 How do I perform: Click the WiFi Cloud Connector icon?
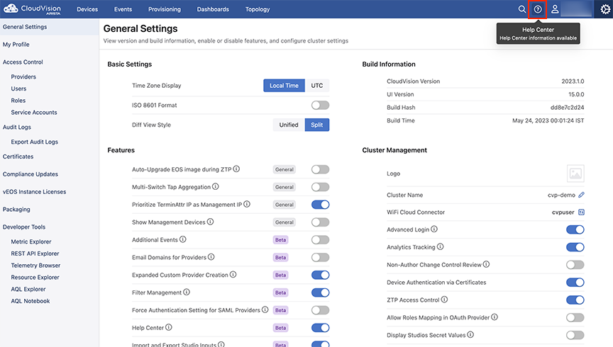tap(581, 212)
